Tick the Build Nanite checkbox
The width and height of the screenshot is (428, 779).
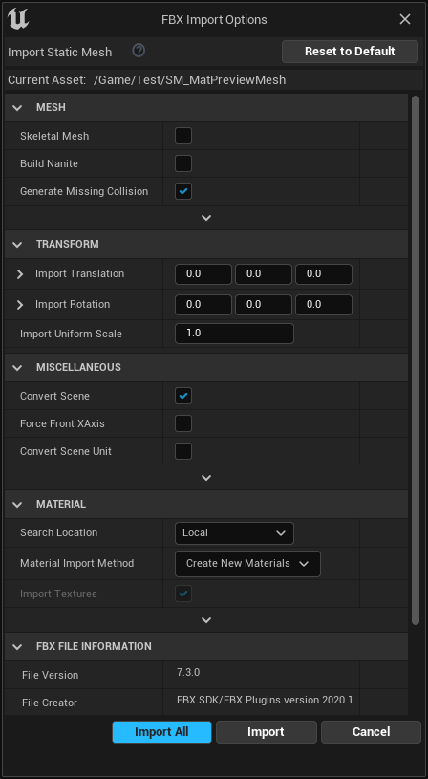click(x=183, y=163)
